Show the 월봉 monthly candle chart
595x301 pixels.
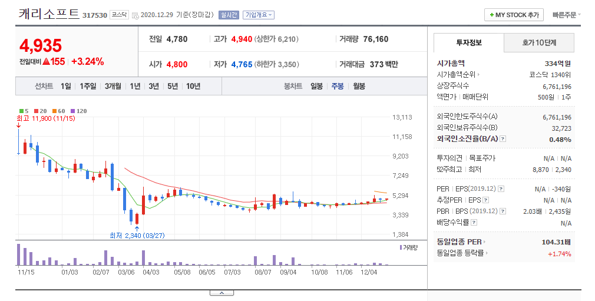pos(359,86)
